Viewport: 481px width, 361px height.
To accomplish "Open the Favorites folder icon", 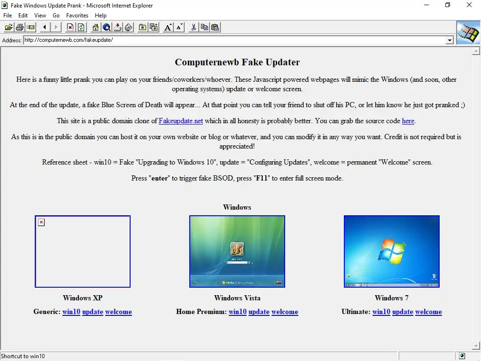I will point(143,27).
